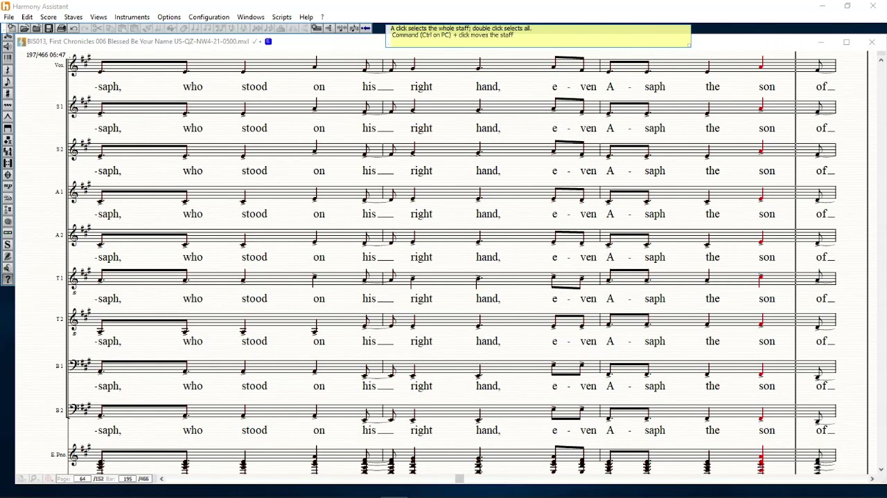
Task: Click lyric 'right' under the T2 staff
Action: click(421, 341)
